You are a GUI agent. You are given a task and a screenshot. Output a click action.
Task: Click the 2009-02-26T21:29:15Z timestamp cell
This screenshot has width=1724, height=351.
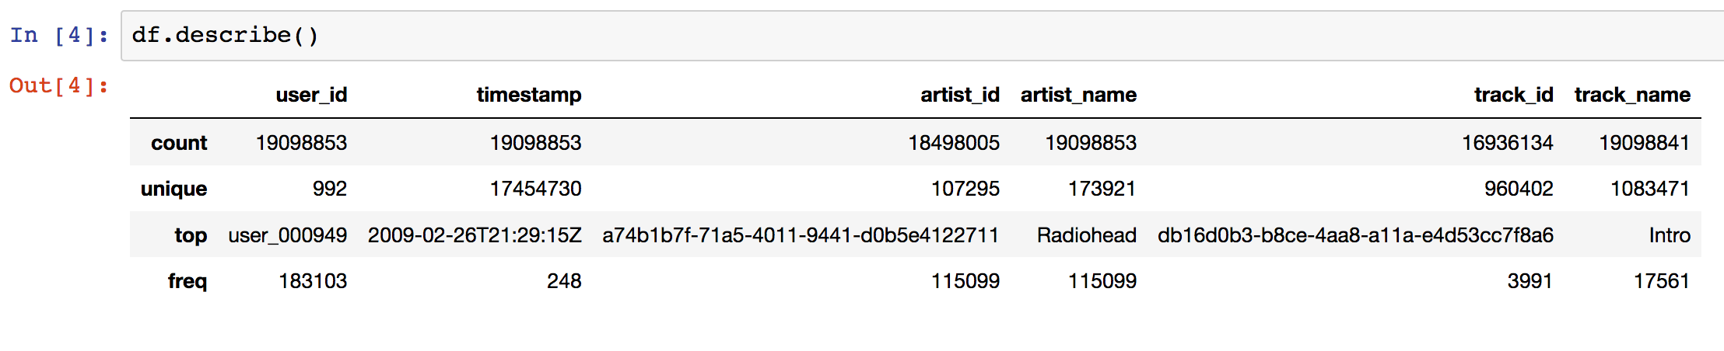475,235
